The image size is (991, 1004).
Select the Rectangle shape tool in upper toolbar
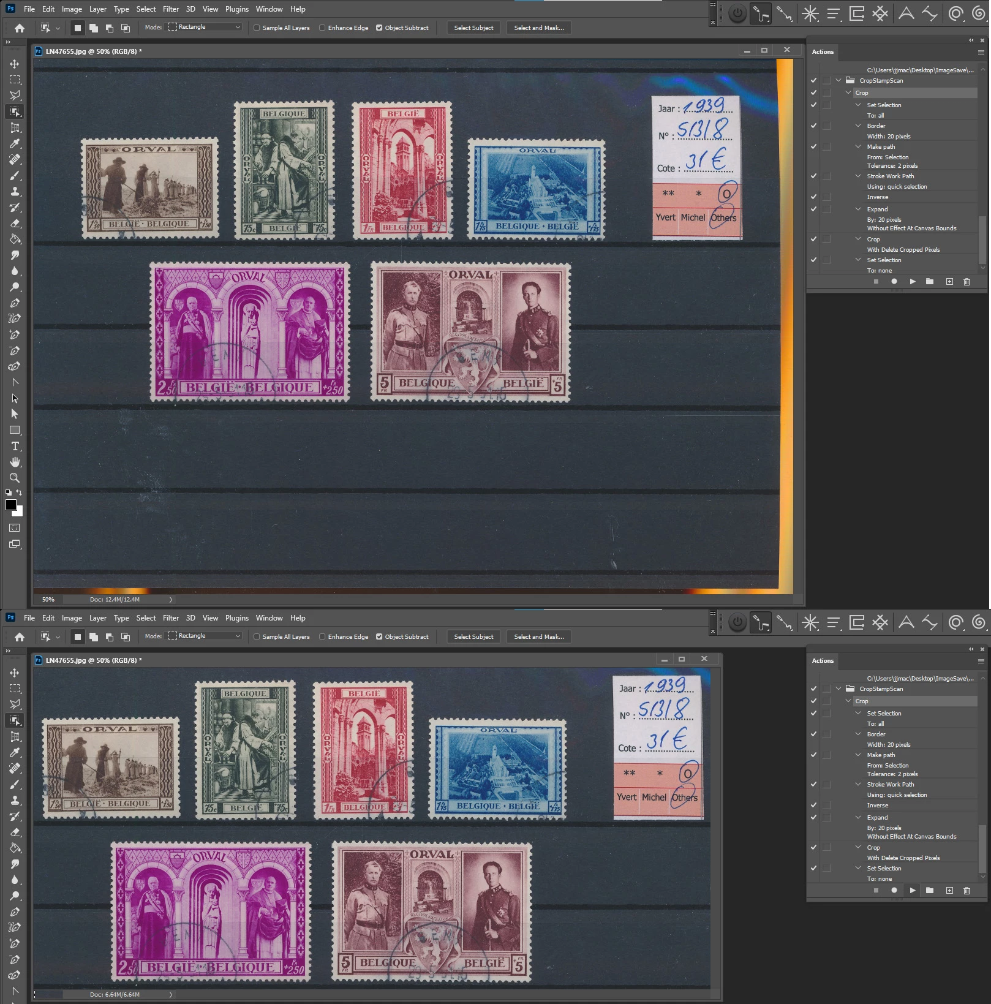point(15,430)
